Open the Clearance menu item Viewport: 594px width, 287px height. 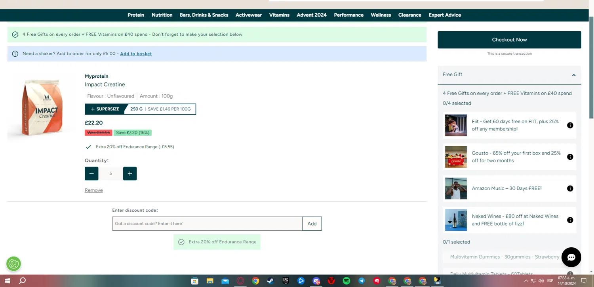(x=409, y=15)
